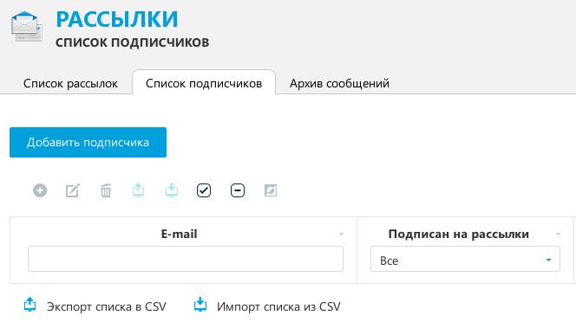Click the deselect all minus icon

pyautogui.click(x=238, y=190)
